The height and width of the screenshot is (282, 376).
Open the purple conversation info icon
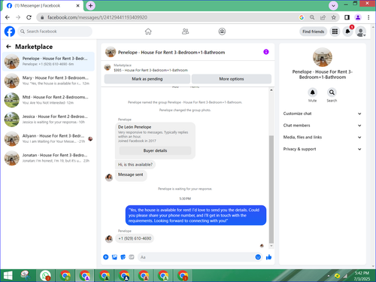click(266, 52)
